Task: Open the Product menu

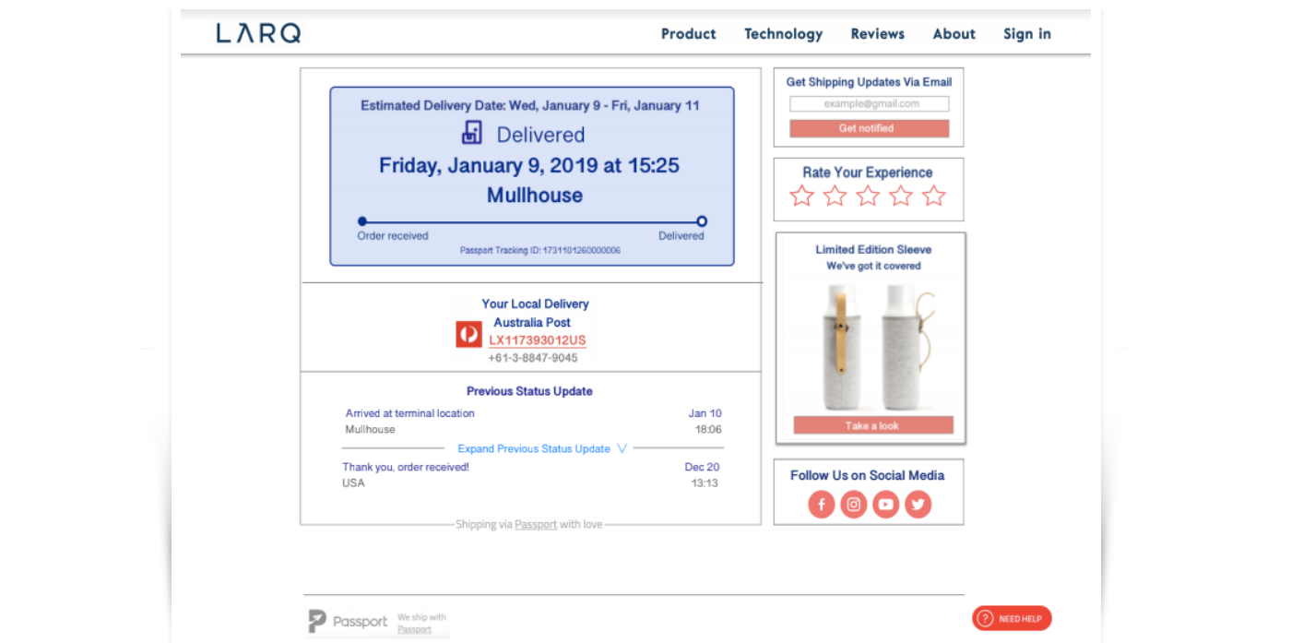Action: [x=688, y=34]
